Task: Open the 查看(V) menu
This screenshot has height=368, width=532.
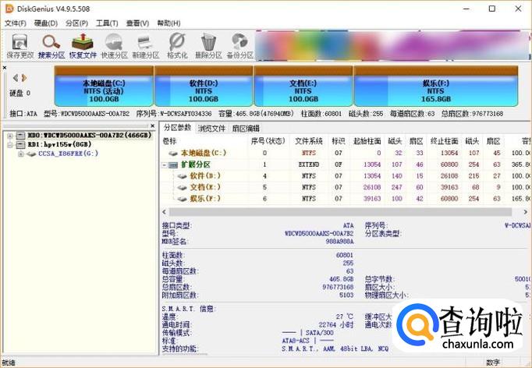Action: pos(137,23)
